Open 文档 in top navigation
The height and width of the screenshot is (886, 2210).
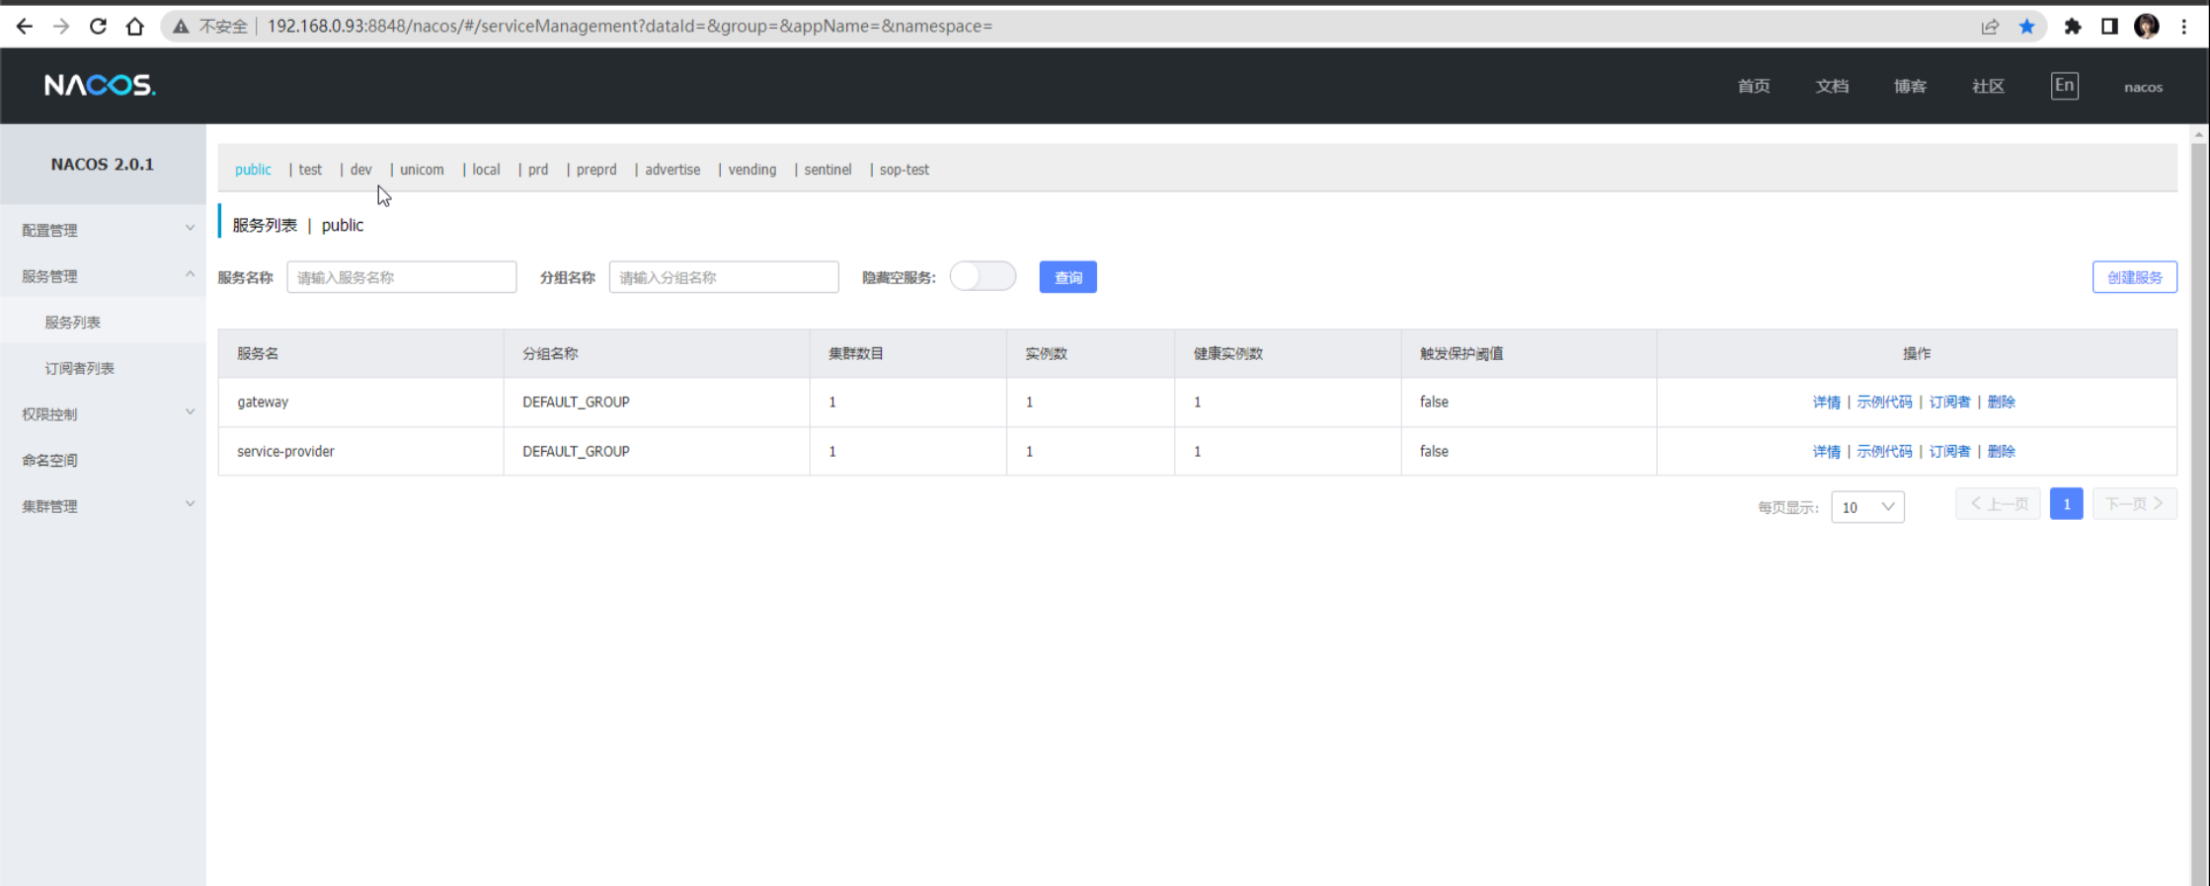(1832, 87)
